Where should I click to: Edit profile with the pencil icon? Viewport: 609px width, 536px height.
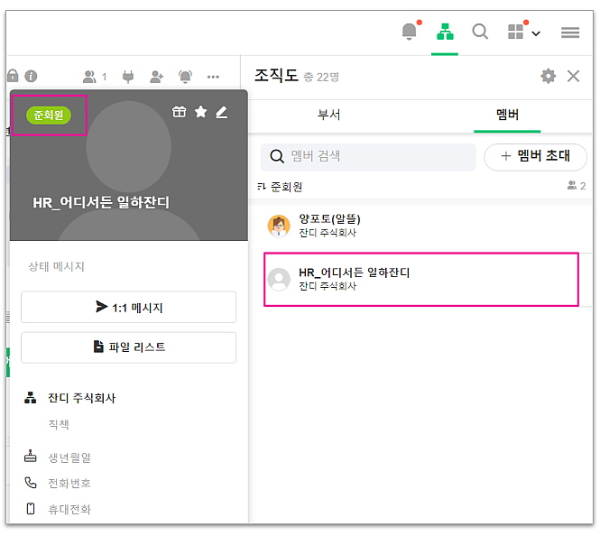click(x=222, y=112)
